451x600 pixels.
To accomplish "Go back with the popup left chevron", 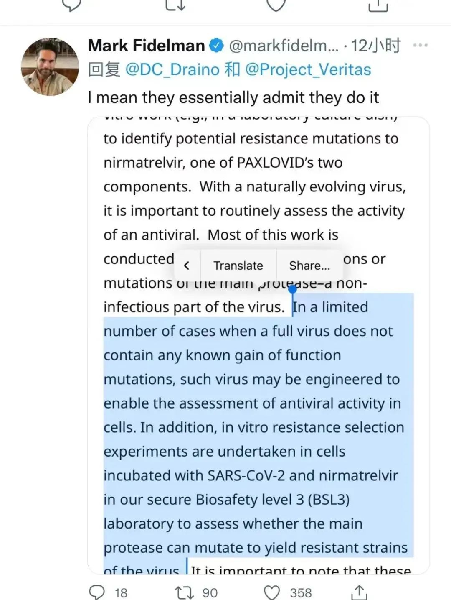I will coord(187,266).
